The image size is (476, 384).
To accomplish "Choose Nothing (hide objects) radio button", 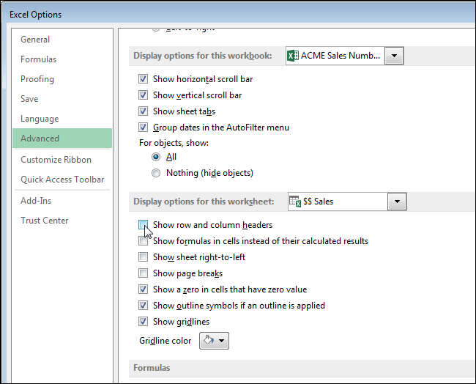I will click(x=156, y=173).
